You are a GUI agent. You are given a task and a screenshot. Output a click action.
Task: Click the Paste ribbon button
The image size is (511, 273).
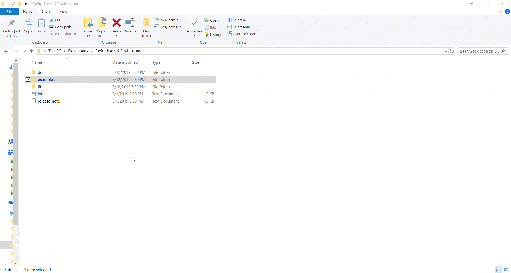[x=41, y=25]
